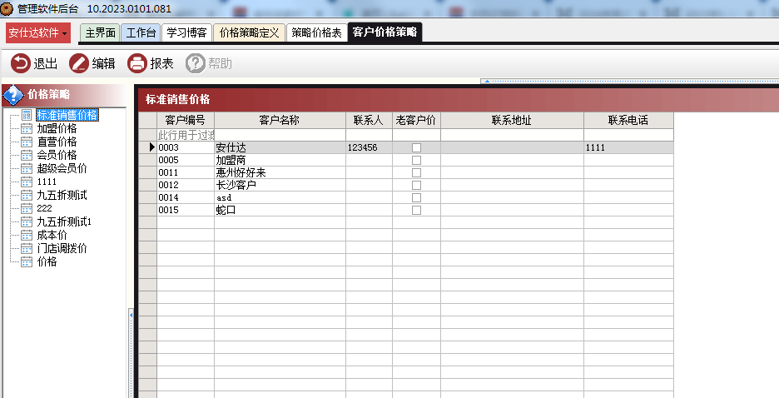Click the icon beside 门店调拨价 tree node
This screenshot has width=779, height=398.
[27, 248]
